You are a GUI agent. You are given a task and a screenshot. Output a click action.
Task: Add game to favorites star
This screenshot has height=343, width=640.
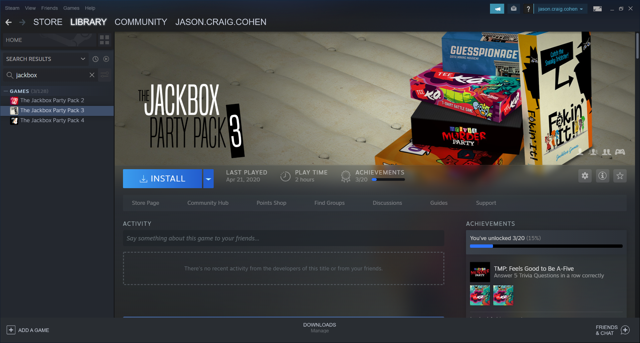[620, 176]
